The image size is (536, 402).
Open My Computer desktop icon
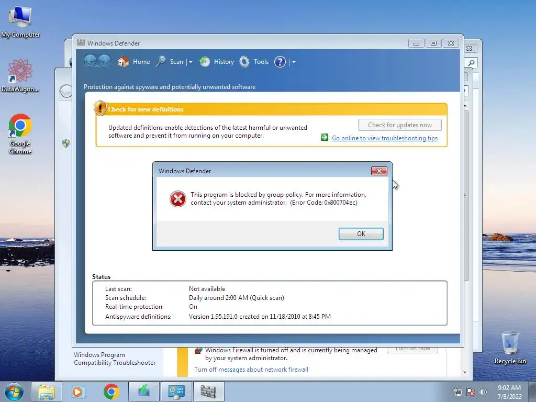20,21
